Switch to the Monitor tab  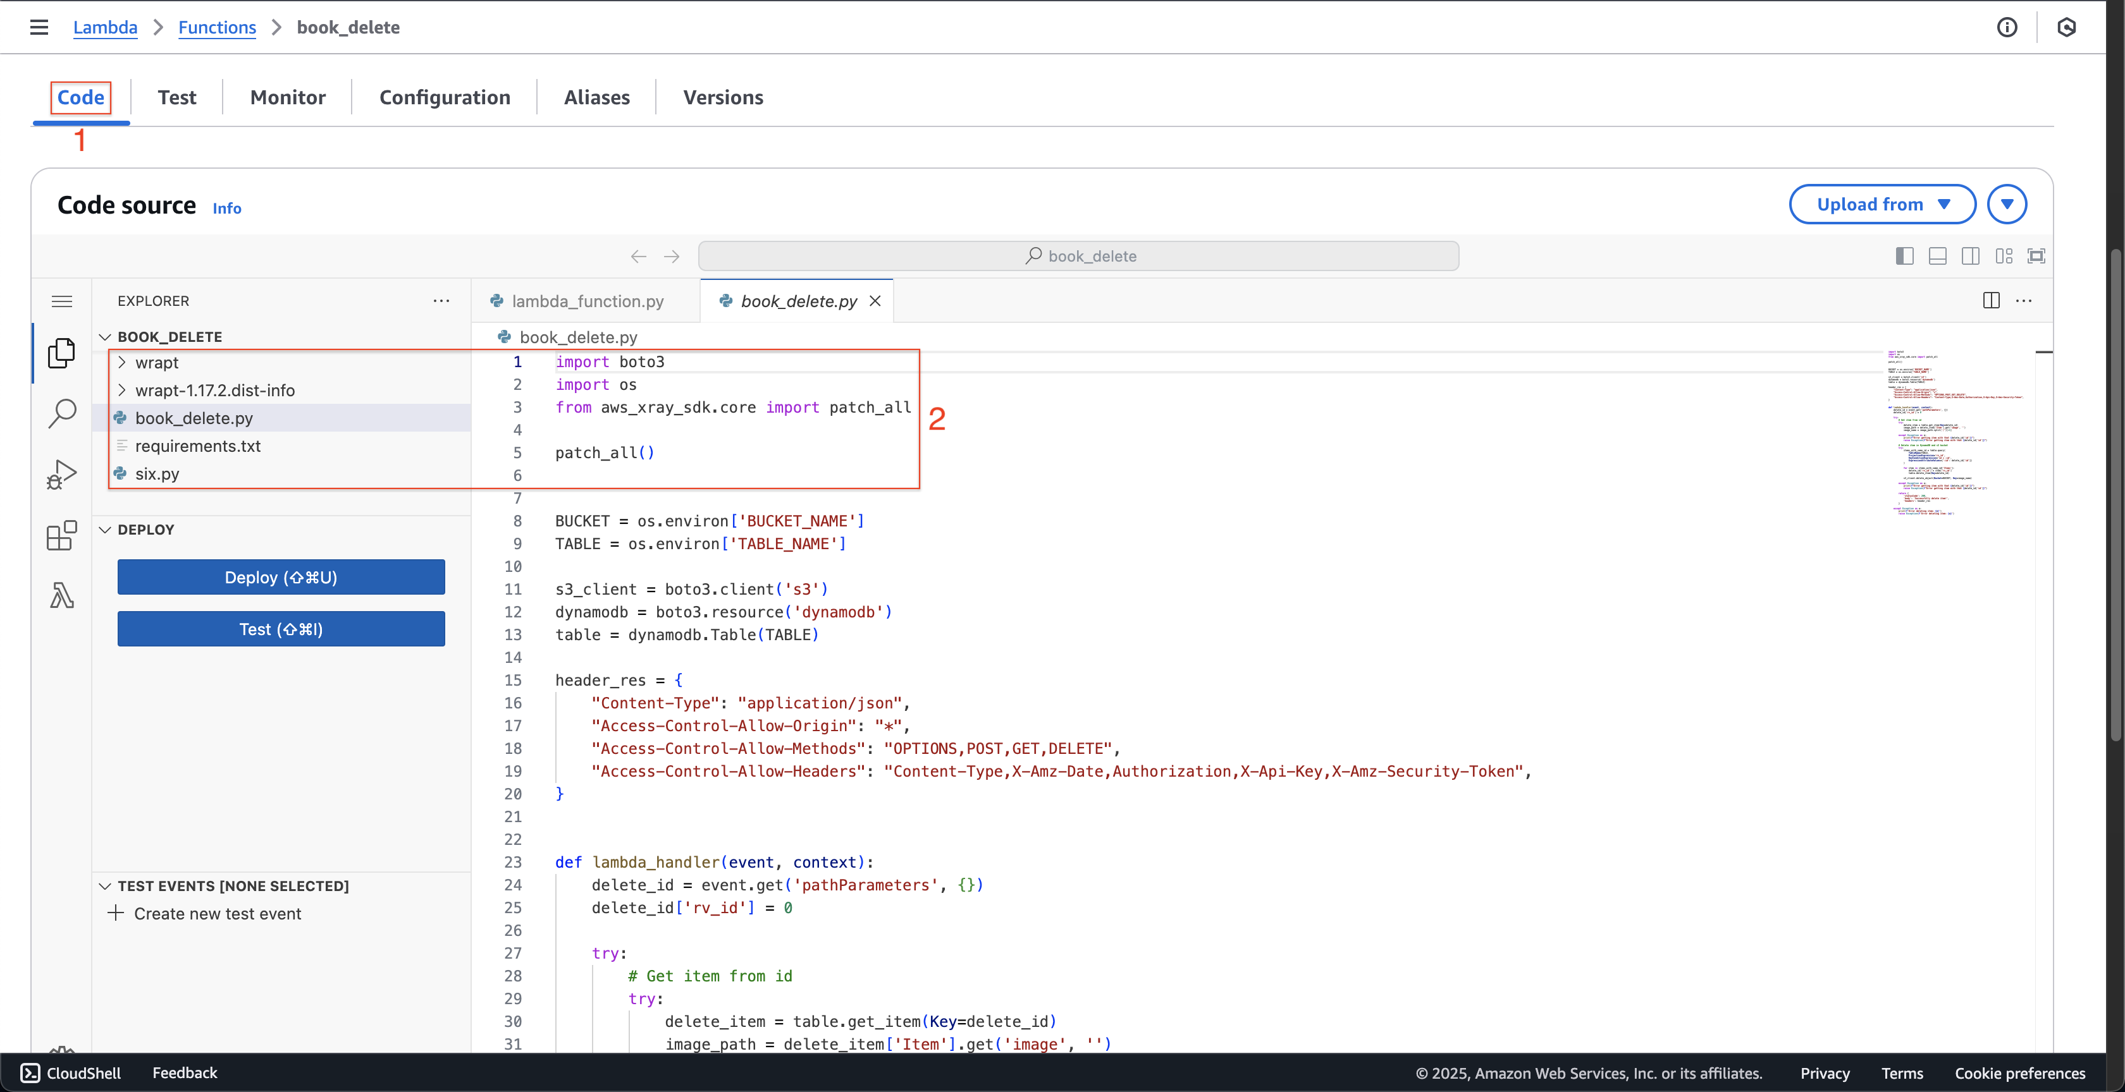[288, 97]
